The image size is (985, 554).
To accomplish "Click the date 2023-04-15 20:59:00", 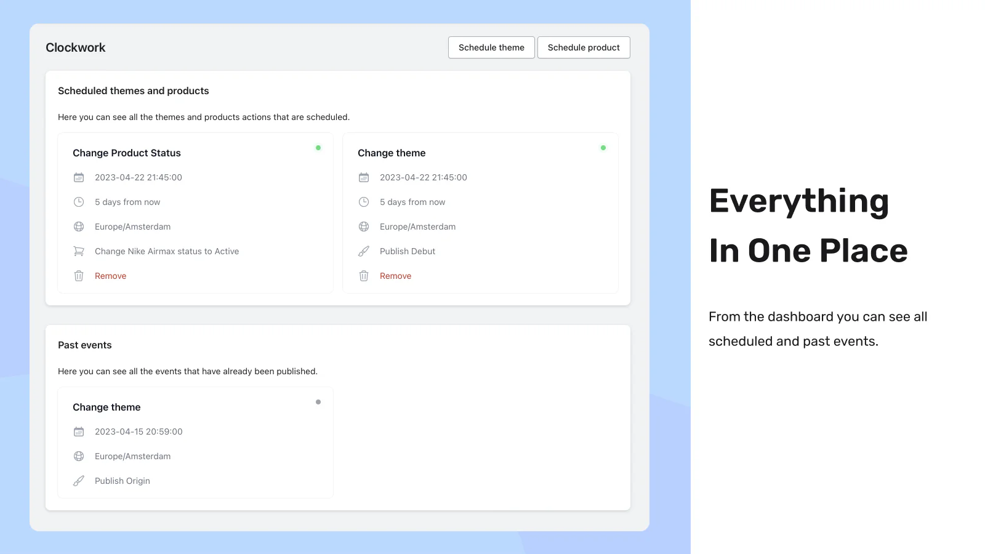I will (x=139, y=432).
